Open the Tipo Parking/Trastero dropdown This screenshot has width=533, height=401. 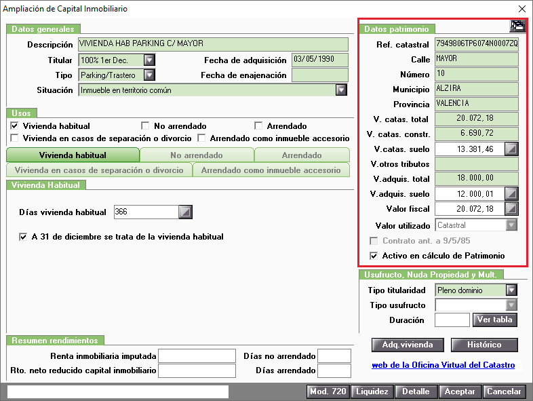pyautogui.click(x=149, y=75)
